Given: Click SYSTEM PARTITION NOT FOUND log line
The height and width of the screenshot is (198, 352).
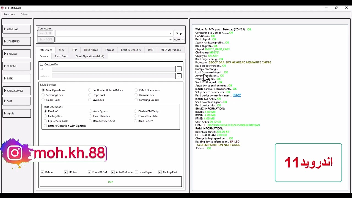Looking at the screenshot, I should point(219,145).
